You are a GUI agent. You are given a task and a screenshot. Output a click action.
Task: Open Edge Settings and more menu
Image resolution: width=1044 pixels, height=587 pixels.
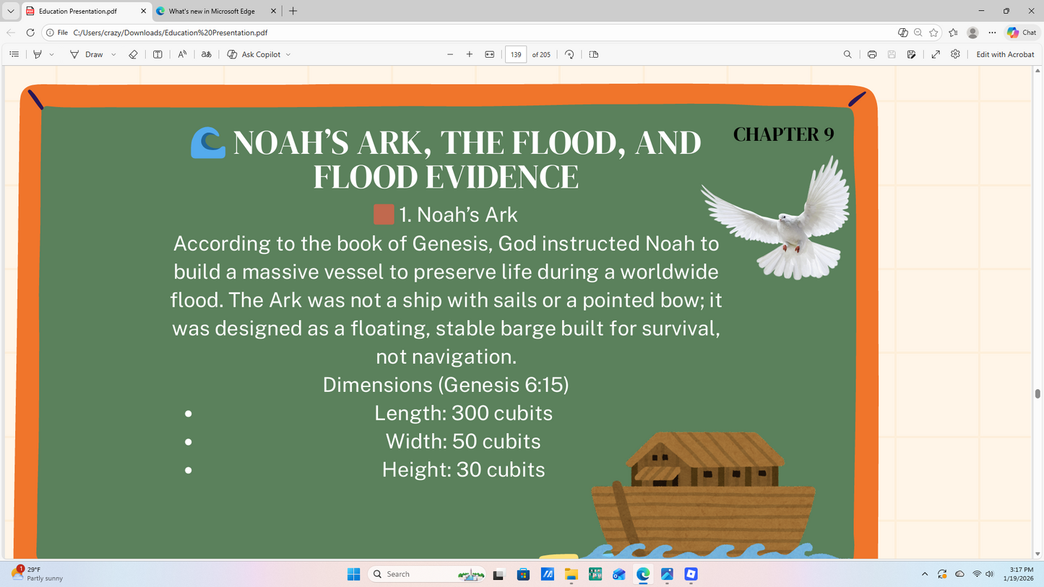993,32
